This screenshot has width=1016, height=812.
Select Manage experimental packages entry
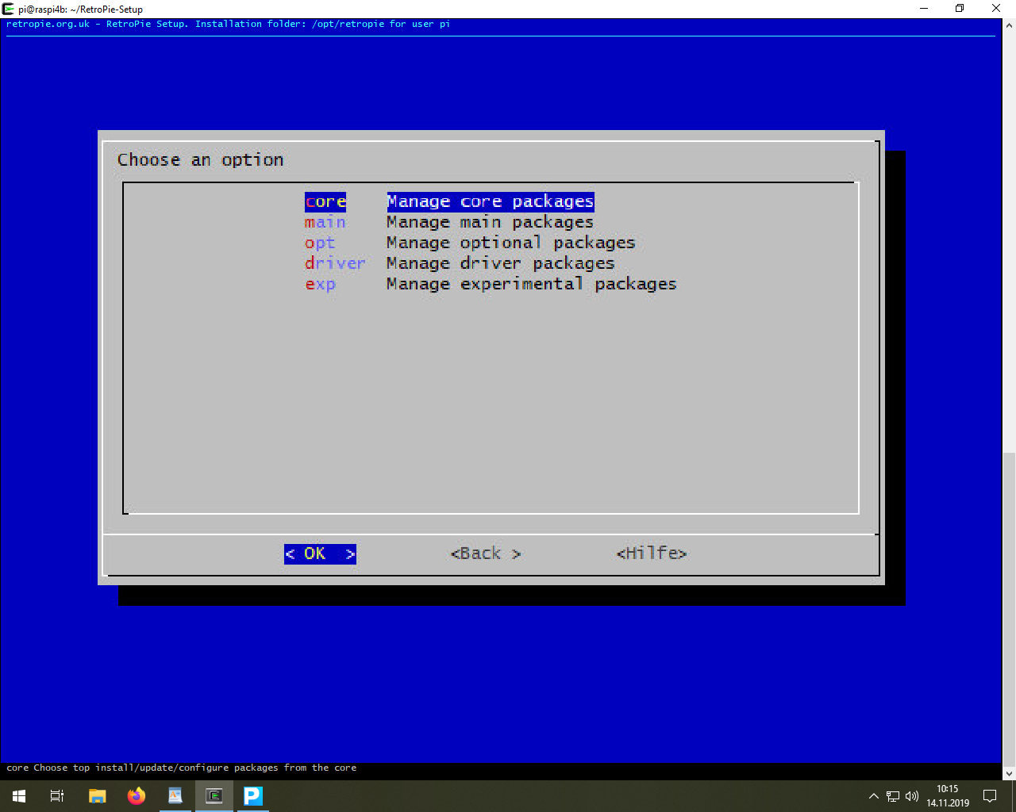pyautogui.click(x=491, y=284)
